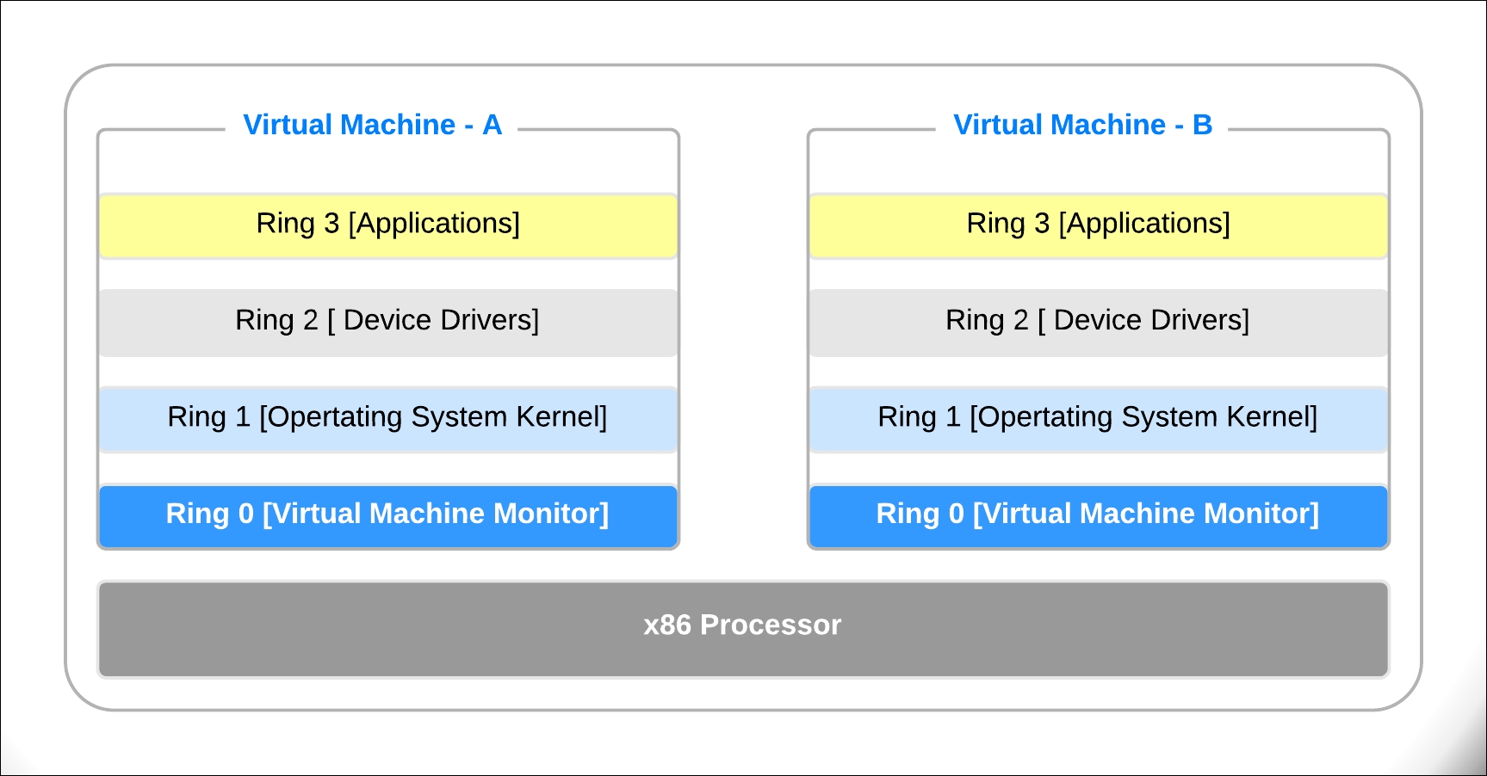This screenshot has height=776, width=1487.
Task: Select Ring 3 [Applications] in Virtual Machine A
Action: (x=388, y=226)
